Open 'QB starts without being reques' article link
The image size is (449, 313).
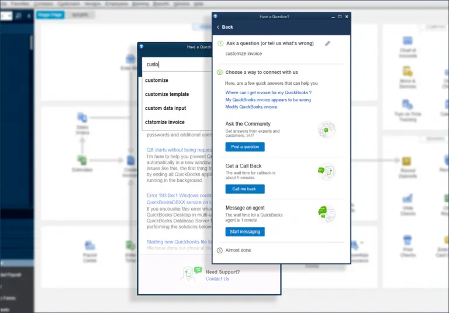pyautogui.click(x=179, y=150)
